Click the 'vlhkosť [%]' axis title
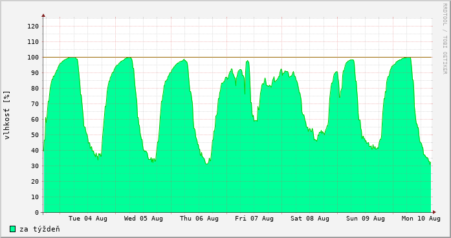The width and height of the screenshot is (451, 238). pos(6,115)
